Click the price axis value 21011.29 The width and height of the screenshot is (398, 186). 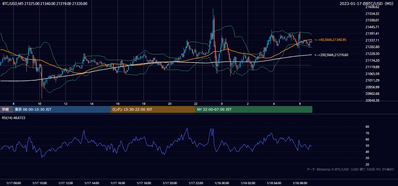pos(372,80)
